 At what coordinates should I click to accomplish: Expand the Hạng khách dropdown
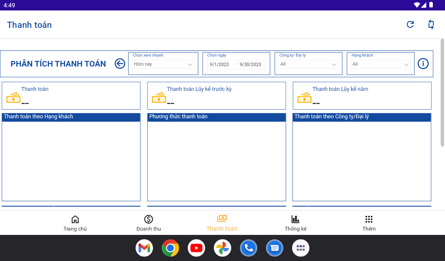coord(381,64)
